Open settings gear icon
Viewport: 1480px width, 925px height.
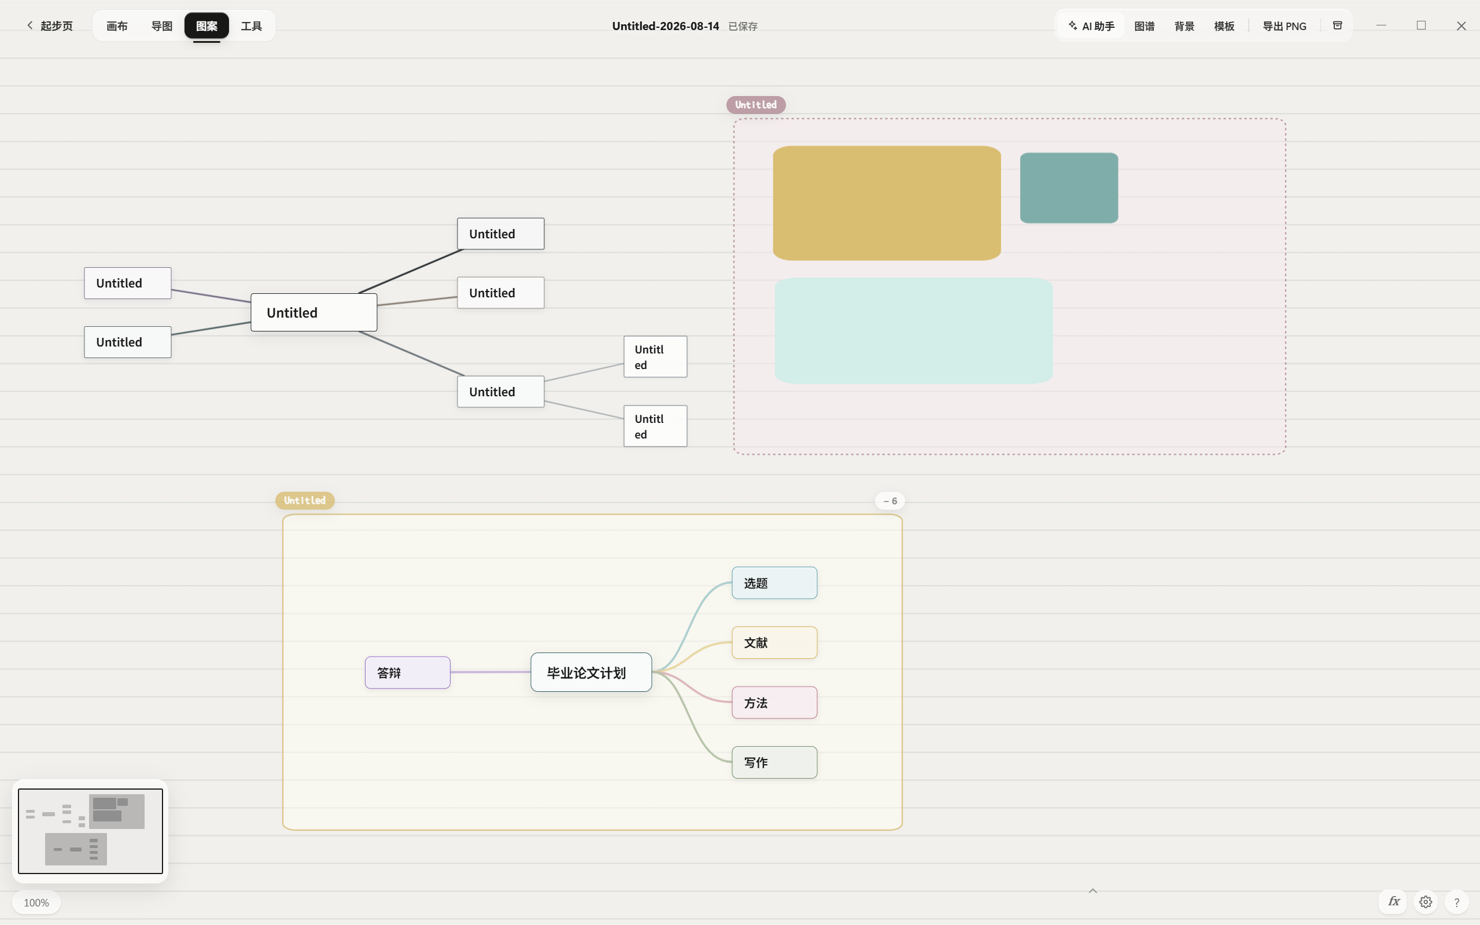click(1426, 902)
